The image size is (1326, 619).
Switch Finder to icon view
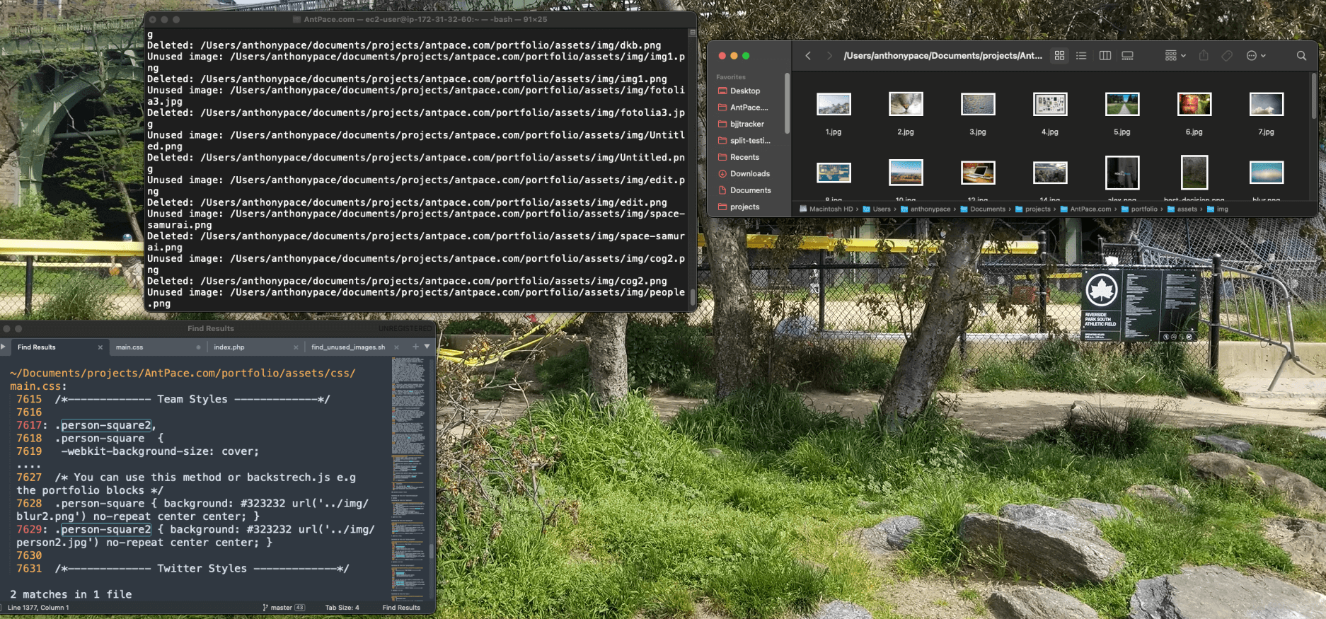coord(1059,56)
